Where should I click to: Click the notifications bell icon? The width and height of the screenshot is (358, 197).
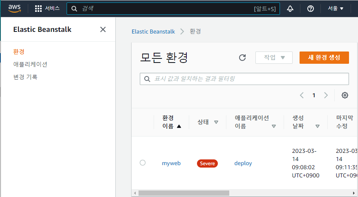[x=290, y=9]
